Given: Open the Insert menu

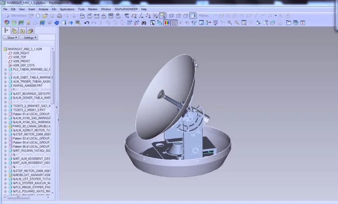Looking at the screenshot, I should coord(31,9).
